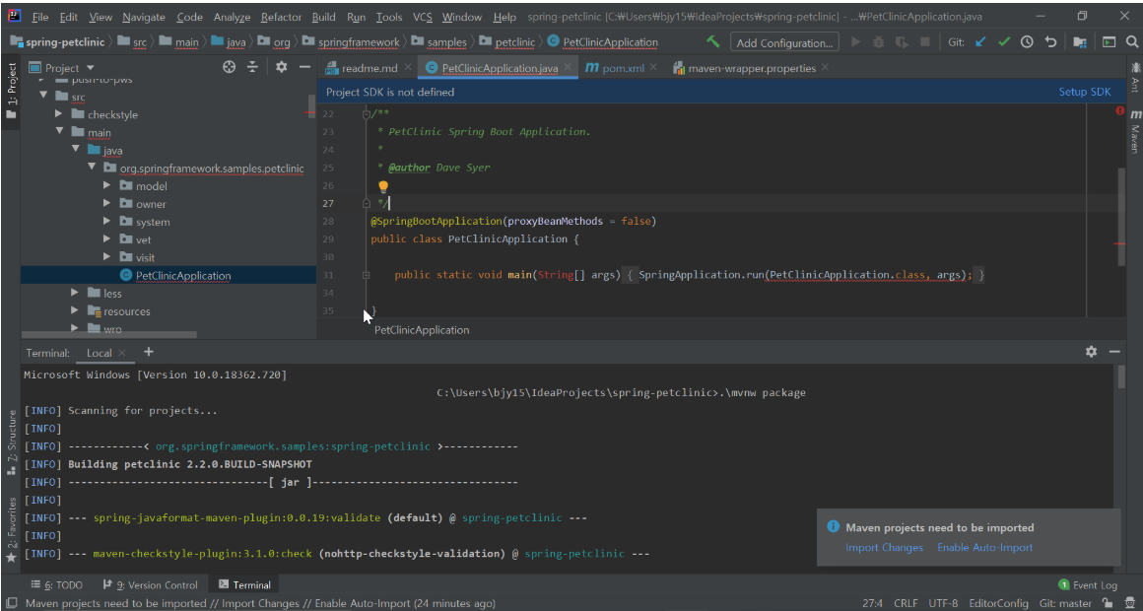The image size is (1143, 611).
Task: Open Terminal panel settings gear
Action: click(1091, 352)
